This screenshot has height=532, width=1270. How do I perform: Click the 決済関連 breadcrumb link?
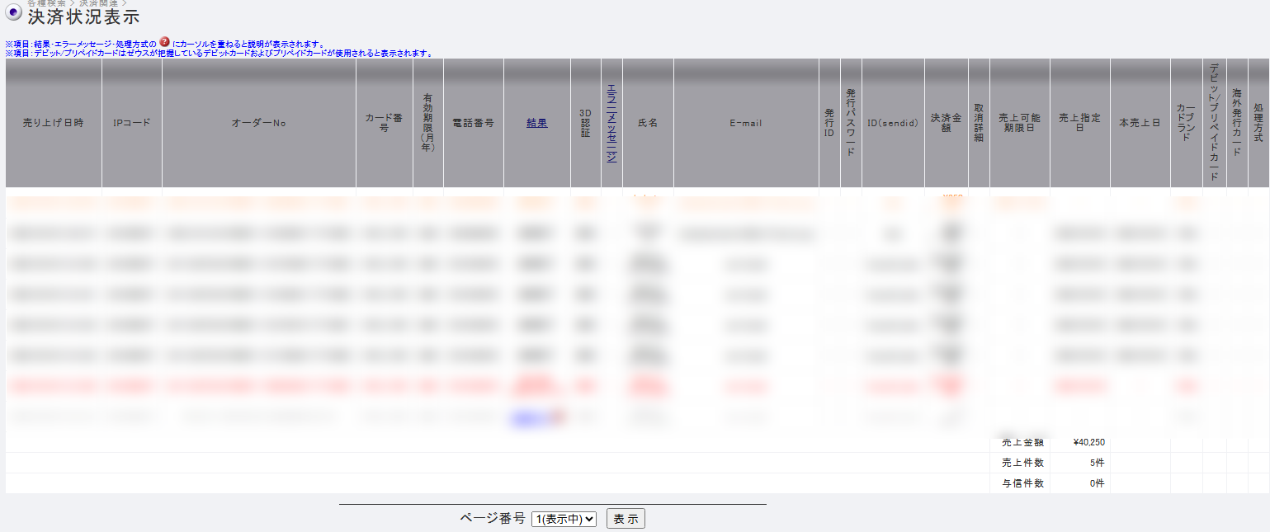pos(98,3)
